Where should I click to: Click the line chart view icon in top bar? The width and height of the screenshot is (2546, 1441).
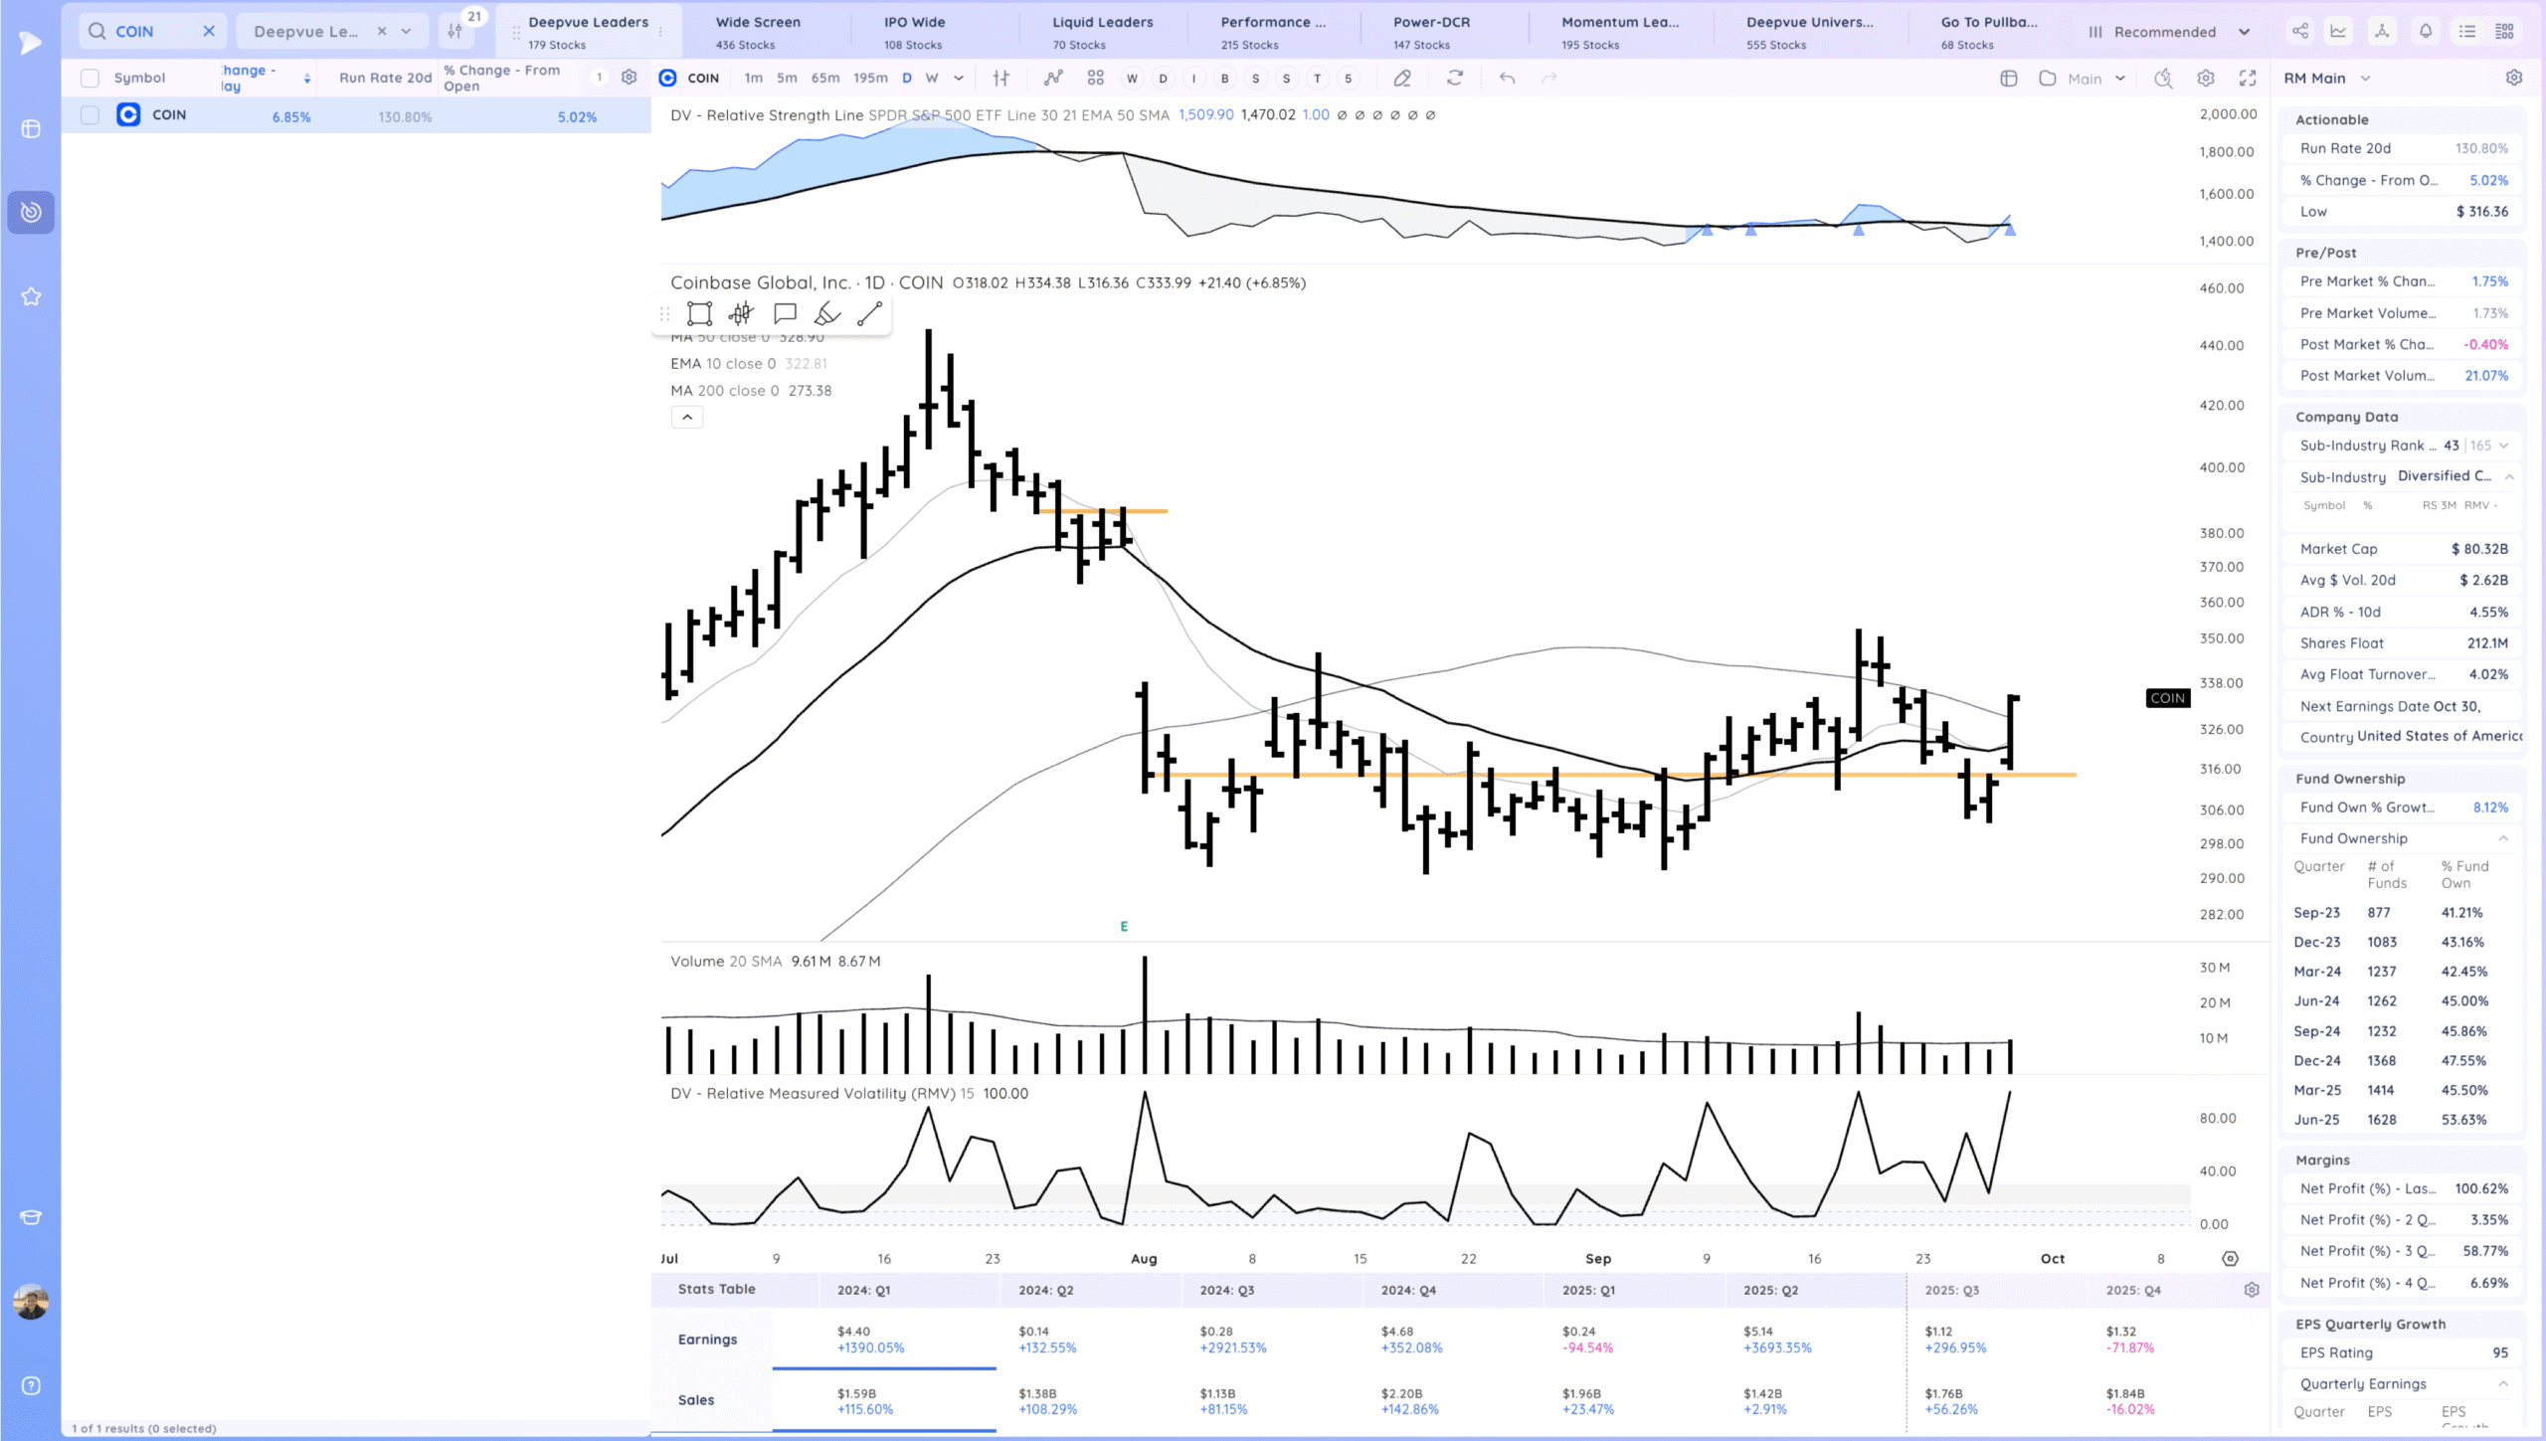click(x=2338, y=31)
